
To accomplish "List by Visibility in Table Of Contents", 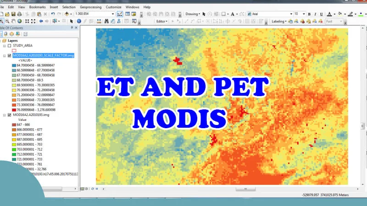I will pos(12,34).
